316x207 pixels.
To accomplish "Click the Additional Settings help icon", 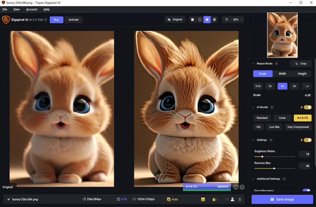I will coord(284,179).
